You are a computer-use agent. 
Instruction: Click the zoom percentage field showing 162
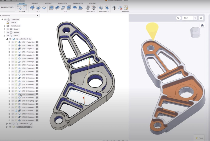[188, 18]
